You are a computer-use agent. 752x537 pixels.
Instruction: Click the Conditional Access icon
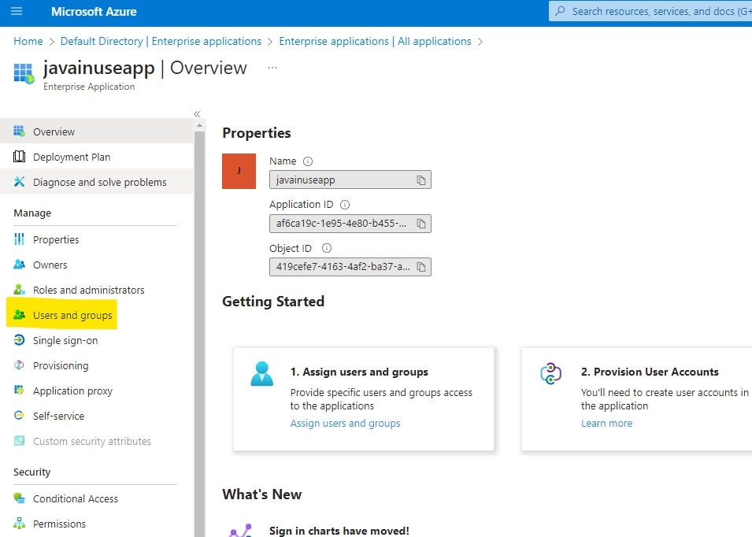[19, 498]
